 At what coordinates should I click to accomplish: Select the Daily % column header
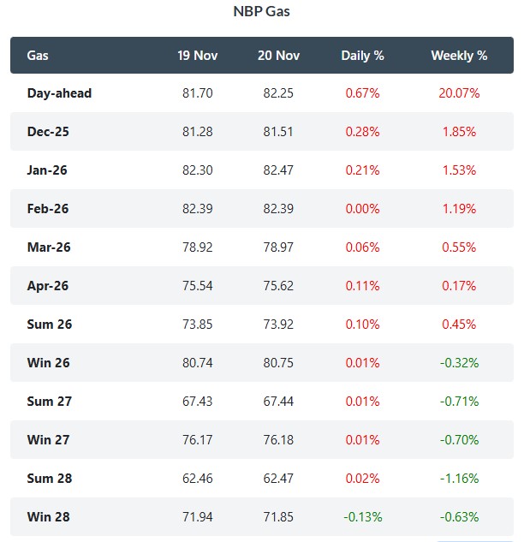click(x=362, y=56)
